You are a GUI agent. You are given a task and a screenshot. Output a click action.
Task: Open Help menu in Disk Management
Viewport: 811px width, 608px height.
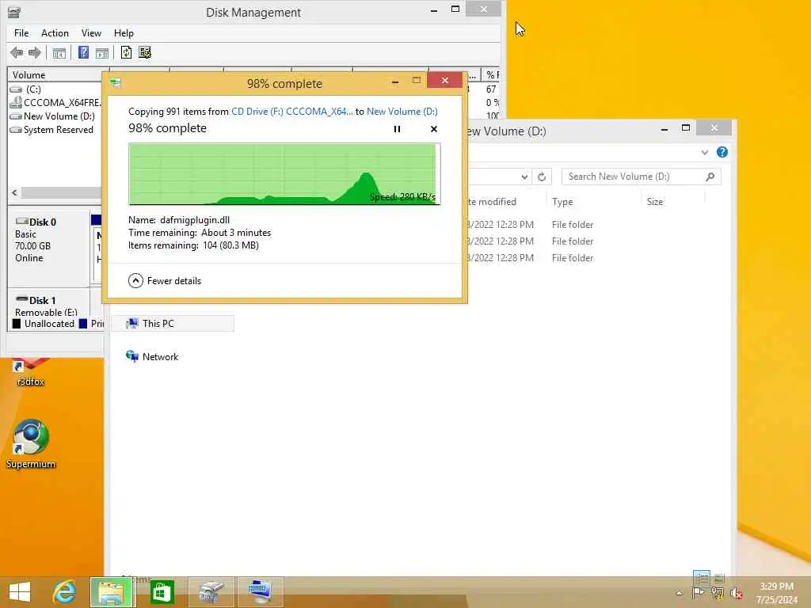124,33
